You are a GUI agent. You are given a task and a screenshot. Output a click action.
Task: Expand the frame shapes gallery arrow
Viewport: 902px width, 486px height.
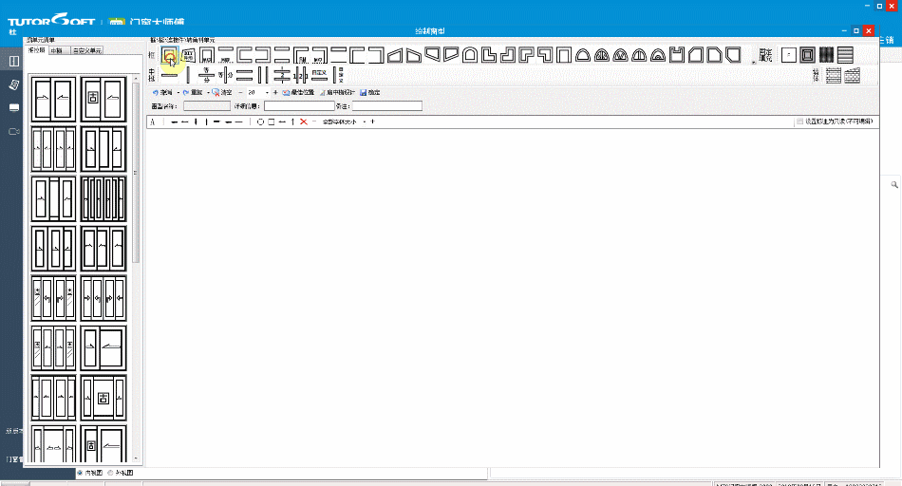[754, 61]
